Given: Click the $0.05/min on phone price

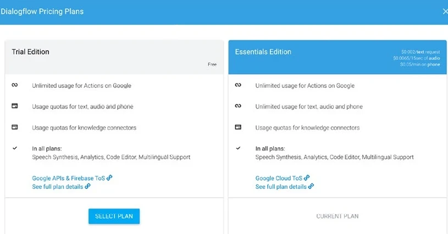Looking at the screenshot, I should click(420, 64).
